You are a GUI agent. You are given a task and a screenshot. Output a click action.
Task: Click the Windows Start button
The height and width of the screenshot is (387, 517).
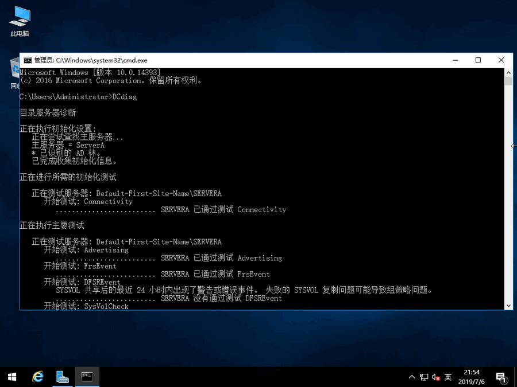coord(11,377)
